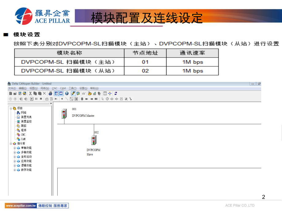
Task: Select the DVPCOPM Slave device node
Action: 94,140
